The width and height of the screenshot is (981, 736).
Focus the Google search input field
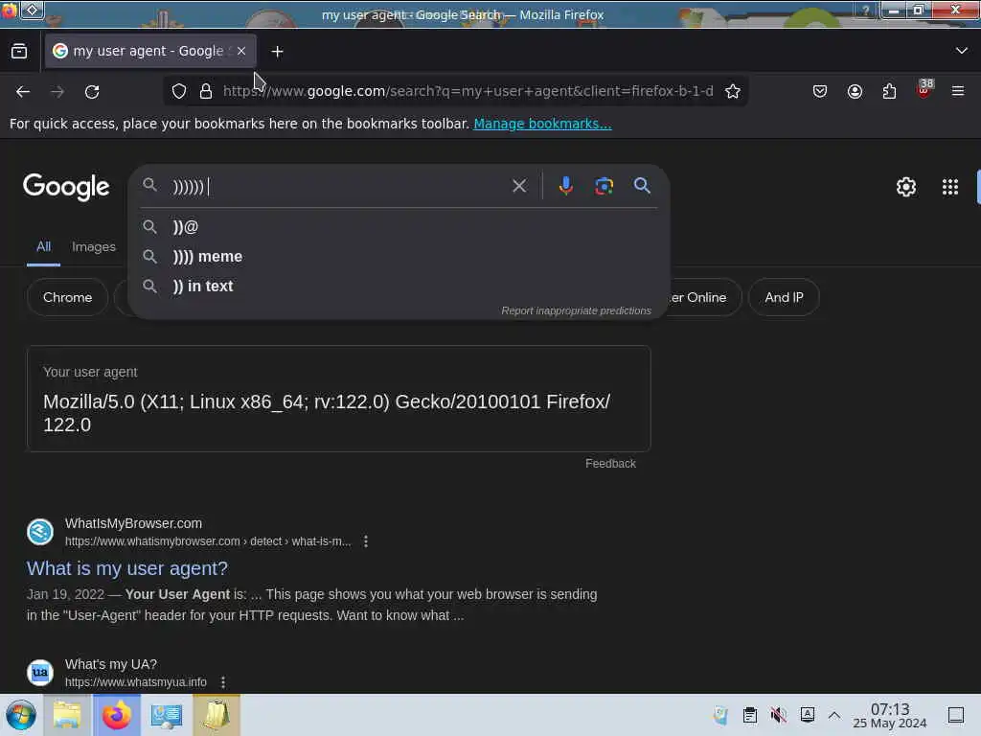[x=338, y=186]
